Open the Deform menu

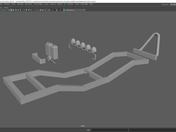tap(59, 4)
